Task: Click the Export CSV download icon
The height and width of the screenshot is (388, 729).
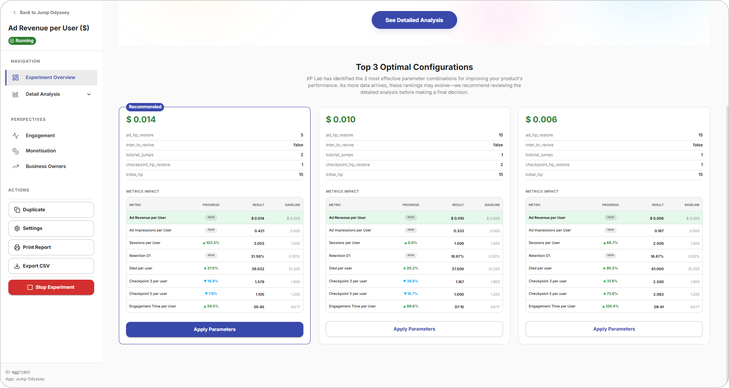Action: click(17, 266)
